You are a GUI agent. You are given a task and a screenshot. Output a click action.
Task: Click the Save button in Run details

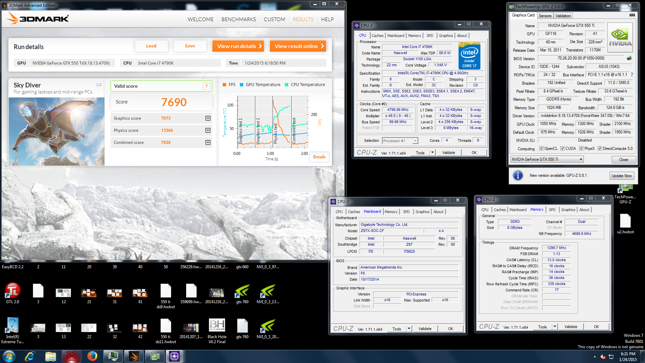point(190,46)
